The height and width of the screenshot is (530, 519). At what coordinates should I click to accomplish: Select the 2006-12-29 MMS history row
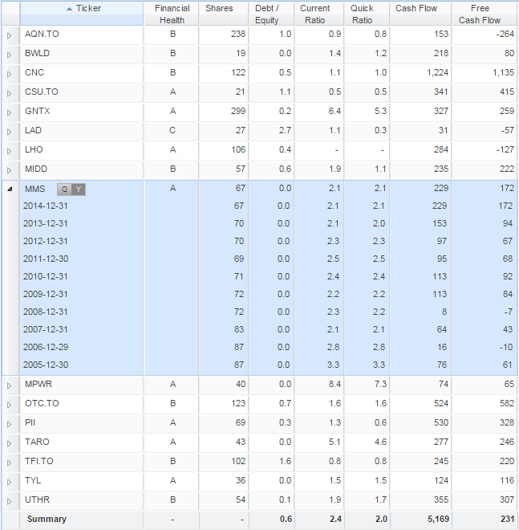[269, 347]
